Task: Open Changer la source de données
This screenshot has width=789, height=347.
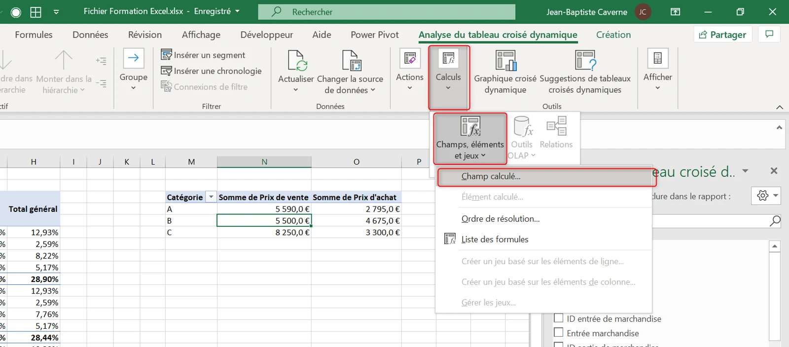Action: (x=350, y=72)
